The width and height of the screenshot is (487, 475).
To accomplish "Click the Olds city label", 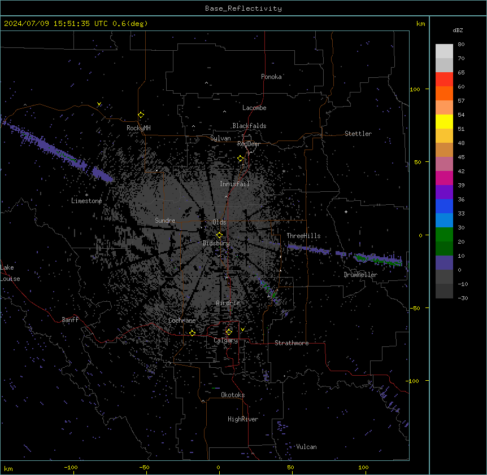I will (219, 222).
